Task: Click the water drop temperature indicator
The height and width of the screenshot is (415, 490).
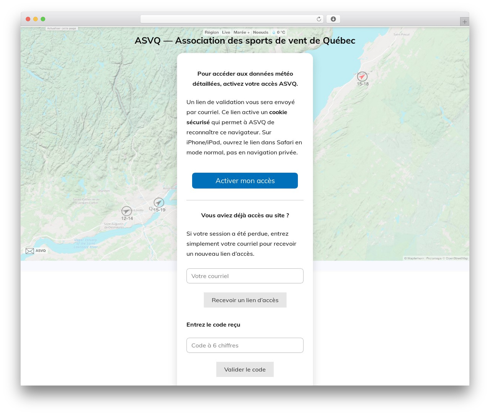Action: [x=279, y=33]
